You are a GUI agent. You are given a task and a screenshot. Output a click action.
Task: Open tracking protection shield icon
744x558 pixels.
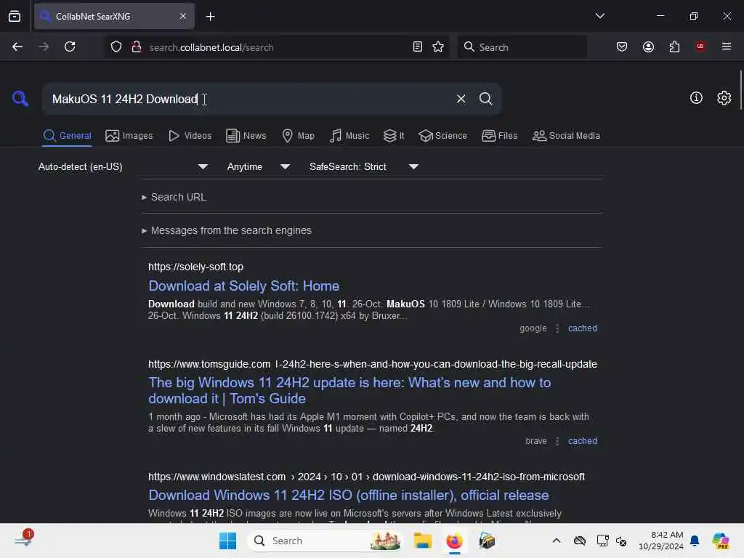click(116, 46)
